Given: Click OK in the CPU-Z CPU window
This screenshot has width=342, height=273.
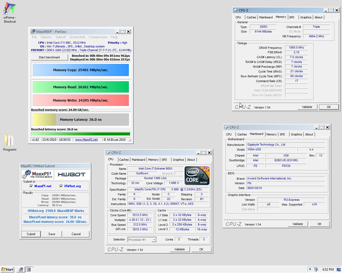Looking at the screenshot, I should tap(201, 249).
